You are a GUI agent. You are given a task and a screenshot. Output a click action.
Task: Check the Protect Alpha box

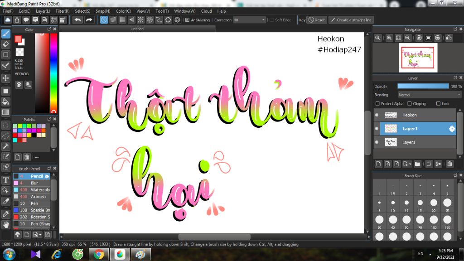pyautogui.click(x=377, y=104)
